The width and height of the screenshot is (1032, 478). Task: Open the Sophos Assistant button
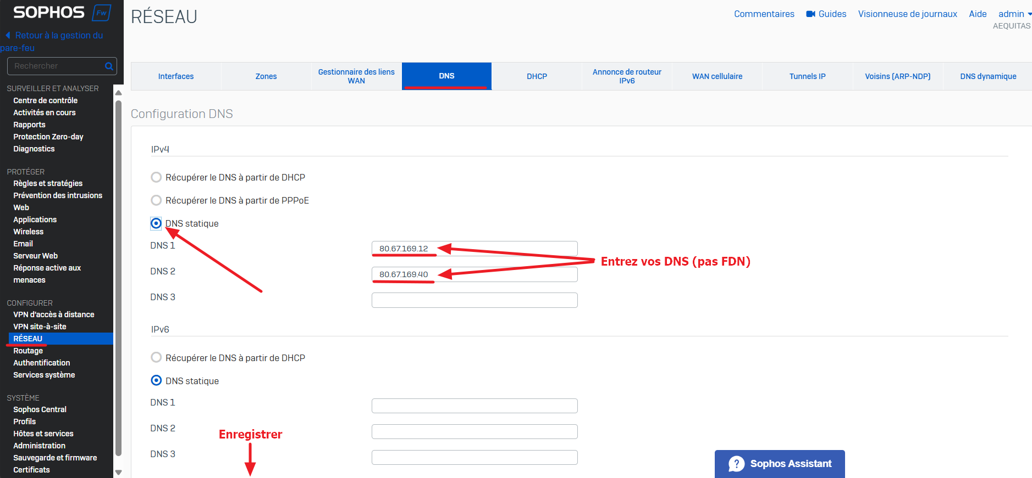coord(780,464)
